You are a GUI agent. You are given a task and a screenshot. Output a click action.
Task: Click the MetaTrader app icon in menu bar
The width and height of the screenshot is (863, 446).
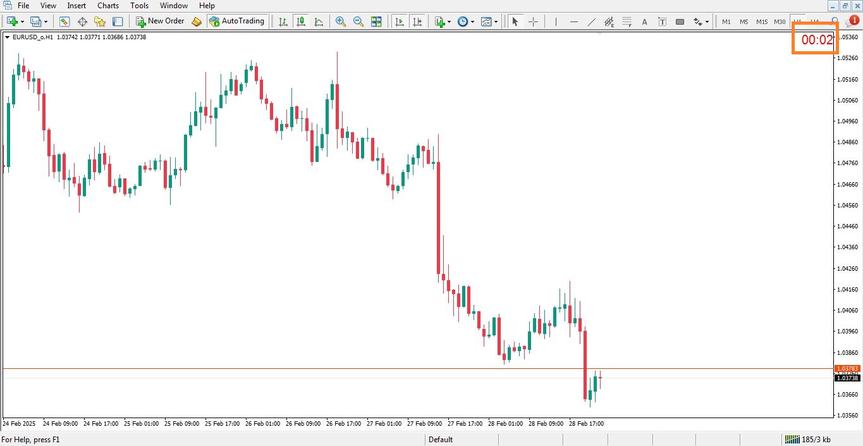[7, 6]
